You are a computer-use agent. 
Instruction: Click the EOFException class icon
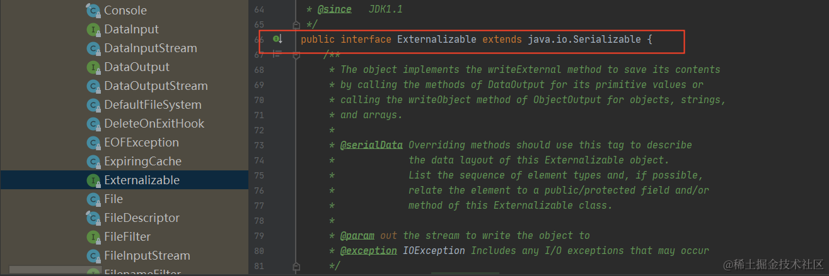click(93, 143)
